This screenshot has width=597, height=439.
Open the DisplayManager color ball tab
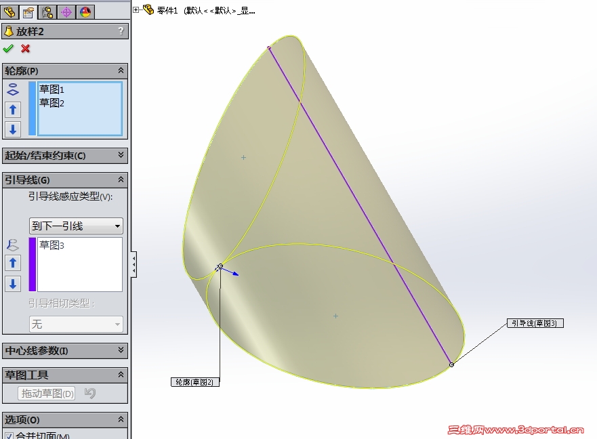85,12
